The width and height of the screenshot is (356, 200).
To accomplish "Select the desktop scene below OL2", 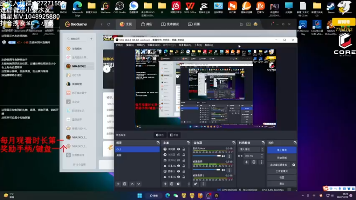I will coord(138,155).
